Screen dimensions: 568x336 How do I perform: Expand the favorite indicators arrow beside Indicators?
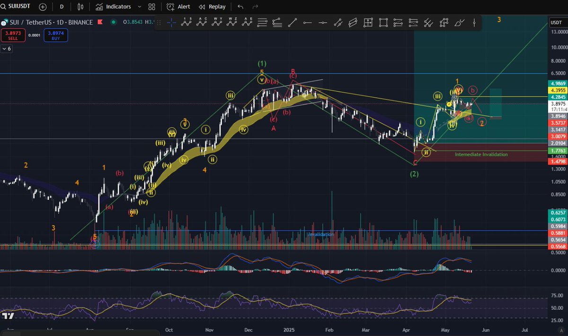point(139,7)
